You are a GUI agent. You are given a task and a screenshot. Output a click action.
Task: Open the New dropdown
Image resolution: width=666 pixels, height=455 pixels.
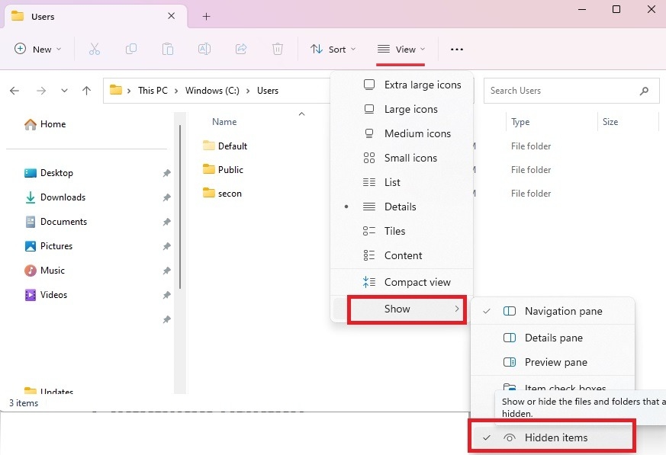pyautogui.click(x=37, y=49)
